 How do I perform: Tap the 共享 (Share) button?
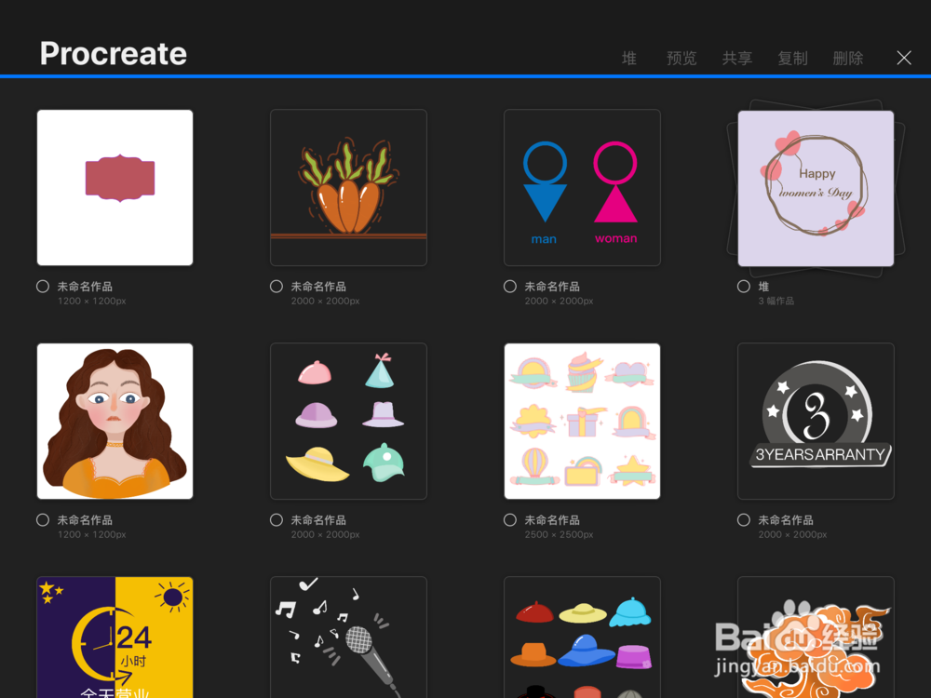(x=736, y=58)
